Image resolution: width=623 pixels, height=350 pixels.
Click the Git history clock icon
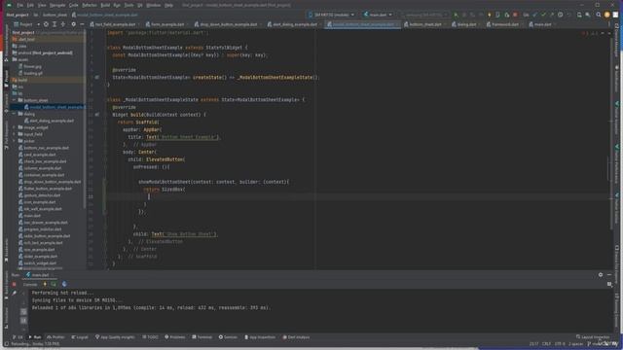(x=561, y=15)
